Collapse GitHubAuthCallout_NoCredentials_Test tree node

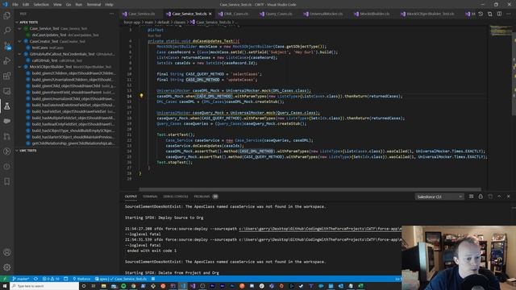tap(19, 54)
